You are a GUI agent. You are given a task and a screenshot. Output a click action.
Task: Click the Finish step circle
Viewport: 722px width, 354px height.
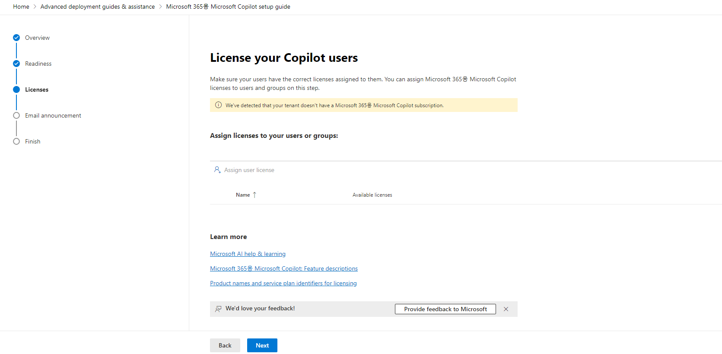coord(16,141)
